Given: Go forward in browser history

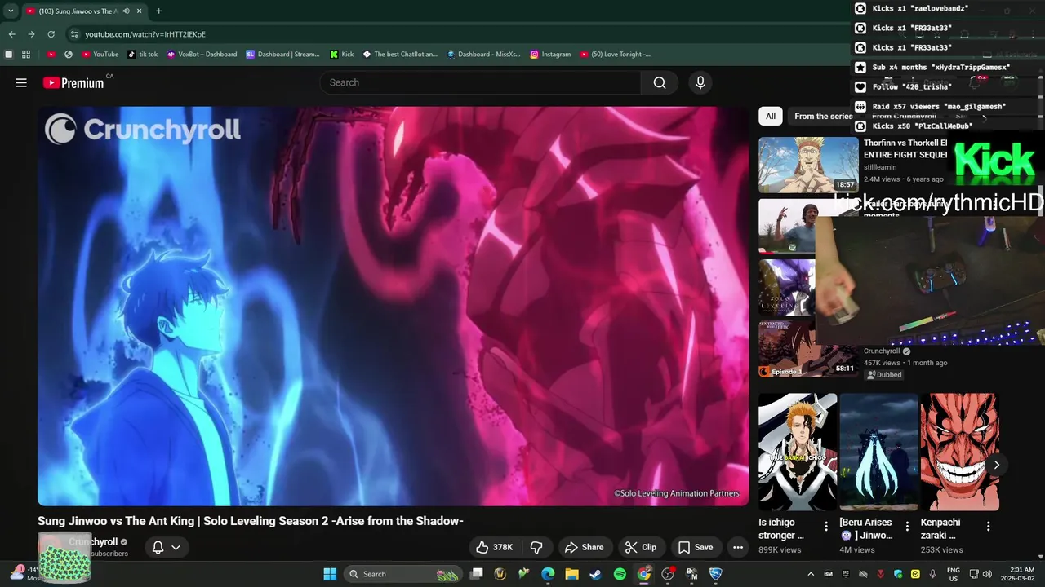Looking at the screenshot, I should (x=31, y=34).
